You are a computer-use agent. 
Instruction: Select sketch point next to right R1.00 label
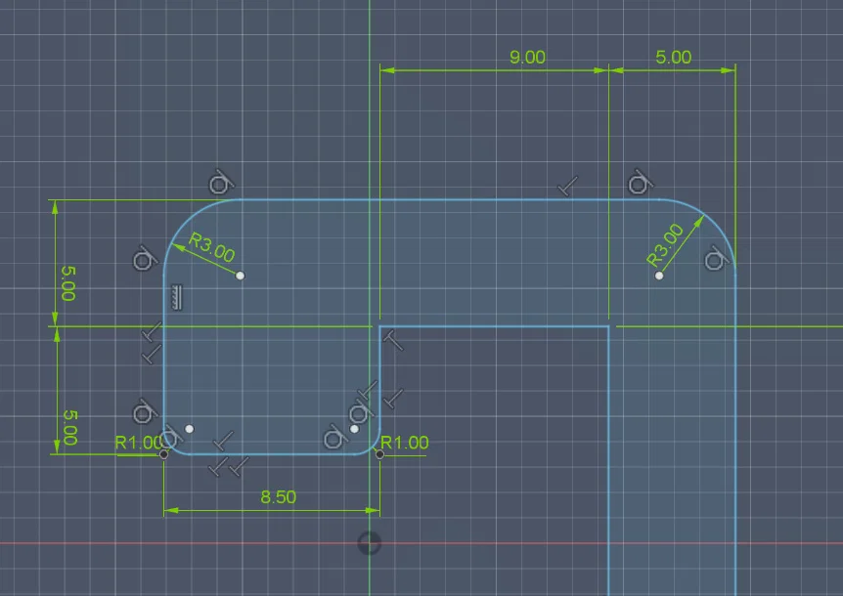pos(379,454)
